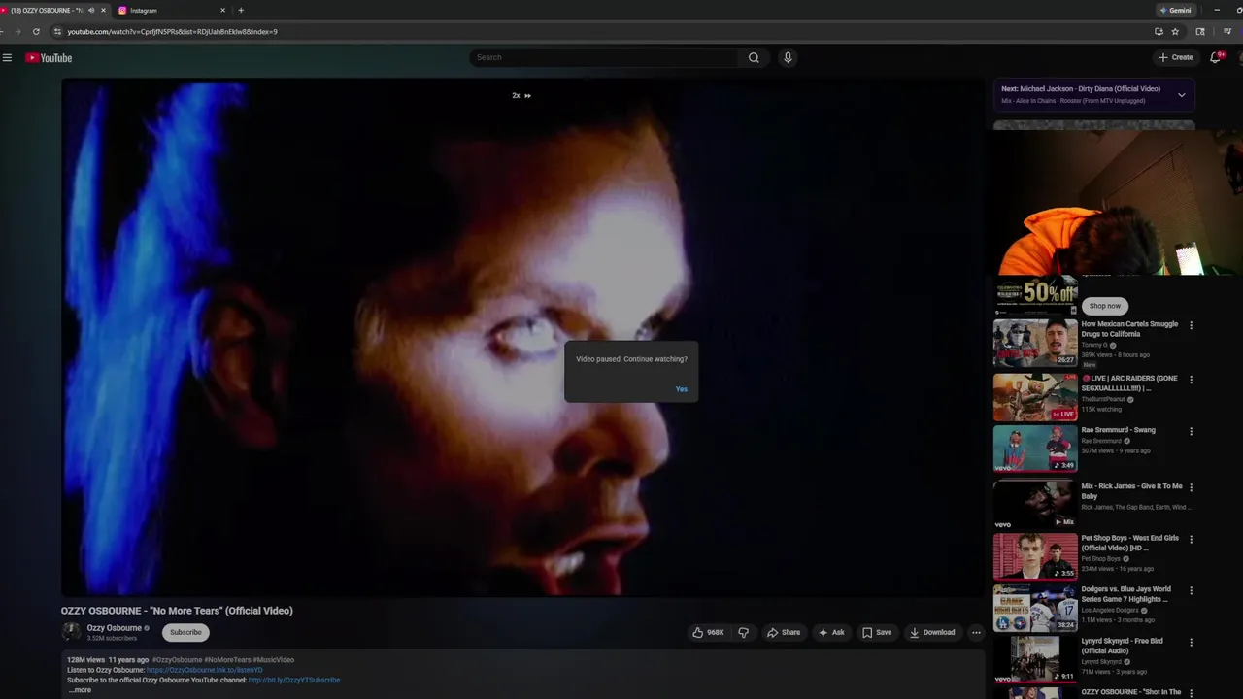The height and width of the screenshot is (699, 1243).
Task: Go to YouTube home via logo
Action: point(49,58)
